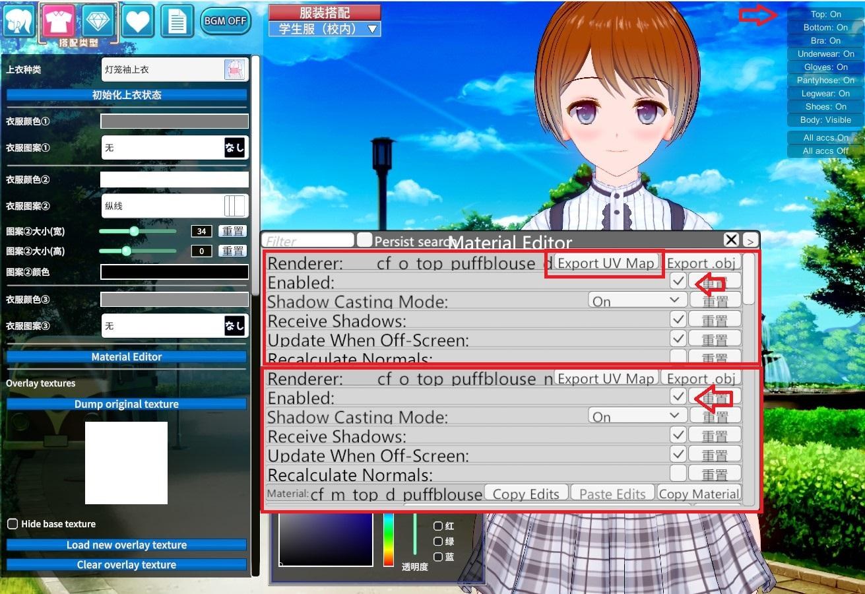This screenshot has width=865, height=594.
Task: Select the pink clothing shirt icon
Action: tap(59, 20)
